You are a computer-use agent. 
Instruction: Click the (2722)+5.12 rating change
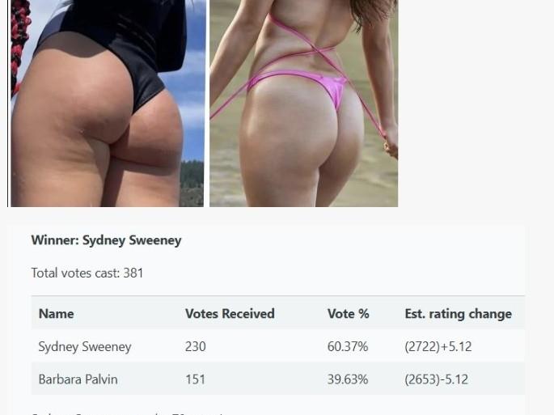tap(438, 346)
